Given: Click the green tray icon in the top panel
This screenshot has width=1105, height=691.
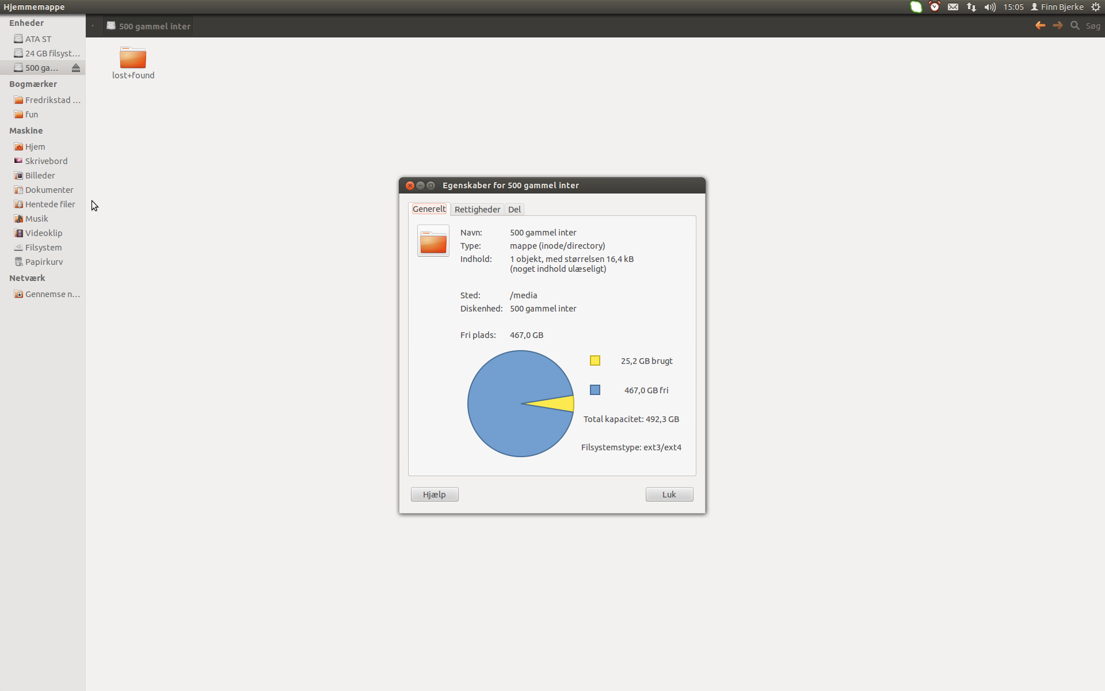Looking at the screenshot, I should (x=916, y=7).
